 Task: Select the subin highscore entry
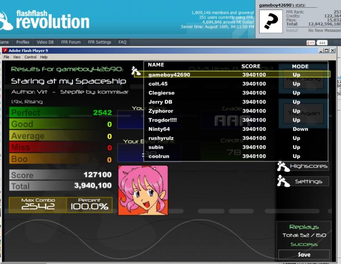pos(236,147)
